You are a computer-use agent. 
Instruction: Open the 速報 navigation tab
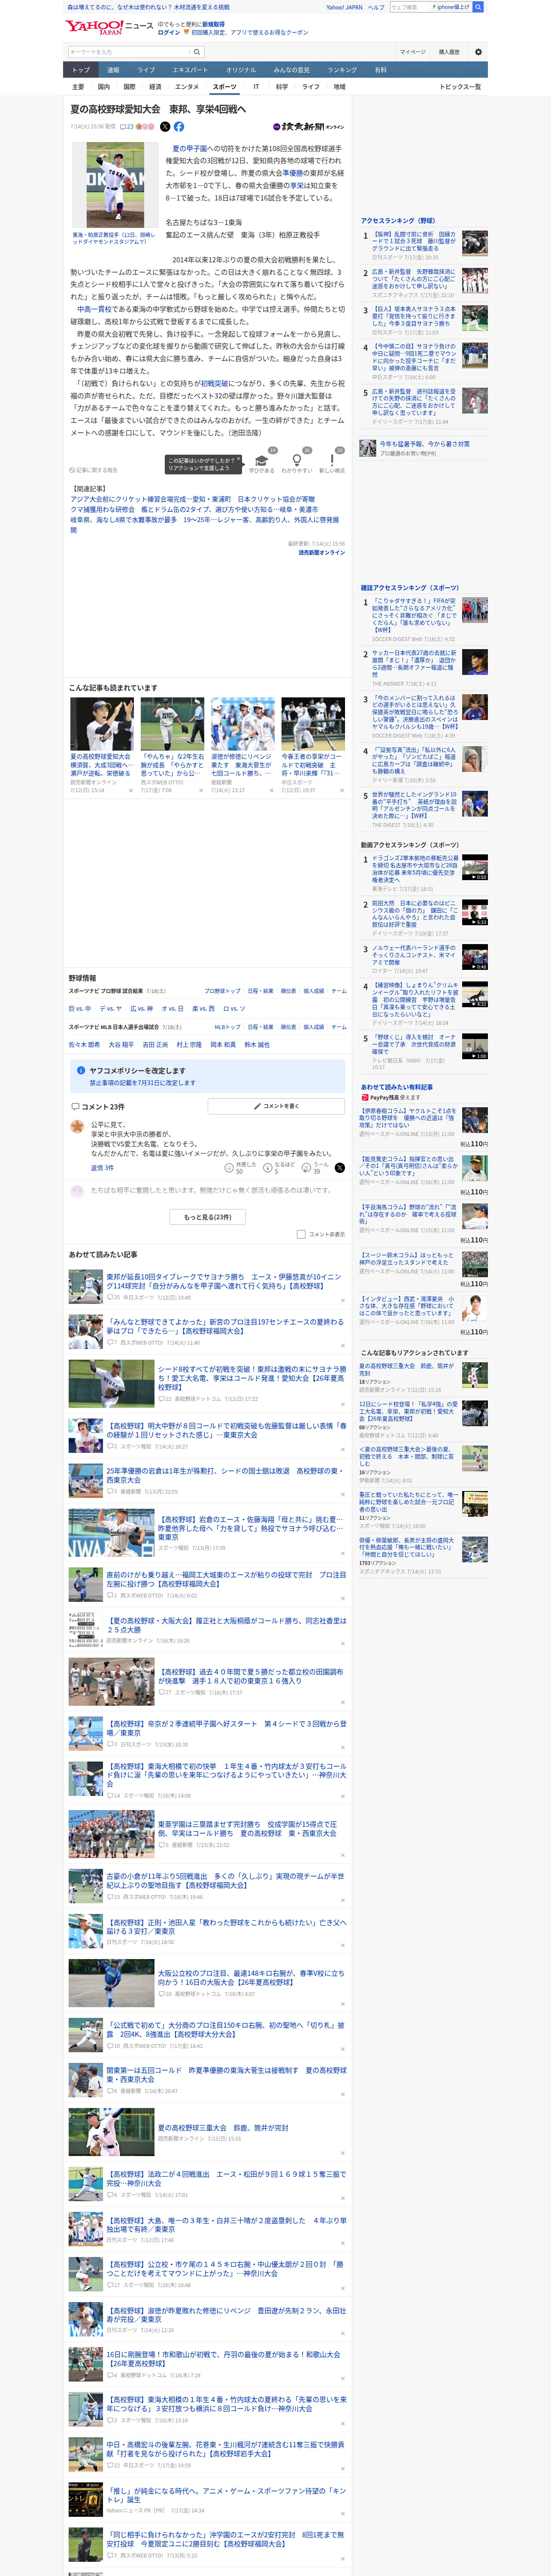coord(113,70)
